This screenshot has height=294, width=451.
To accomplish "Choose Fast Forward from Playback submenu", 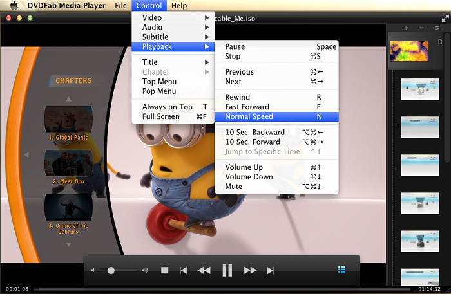I will point(276,107).
